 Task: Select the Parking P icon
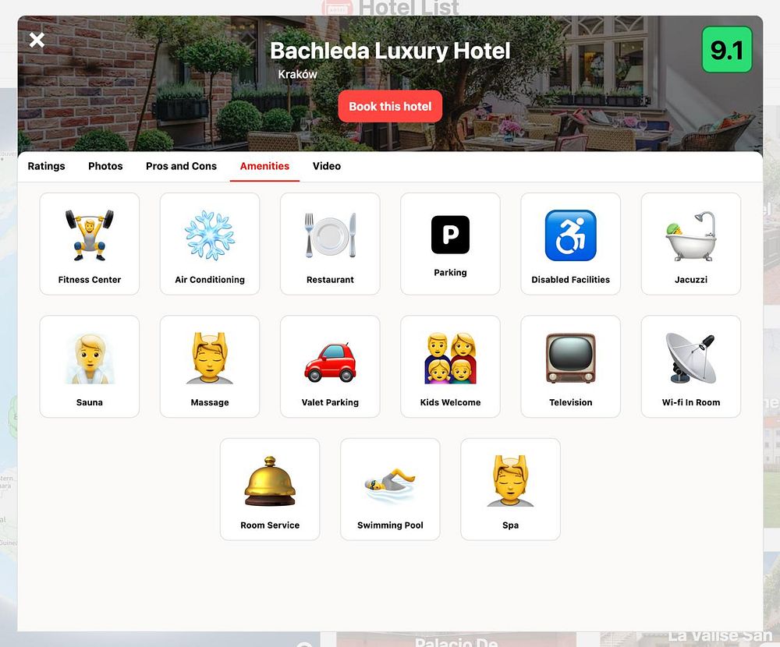pos(450,235)
